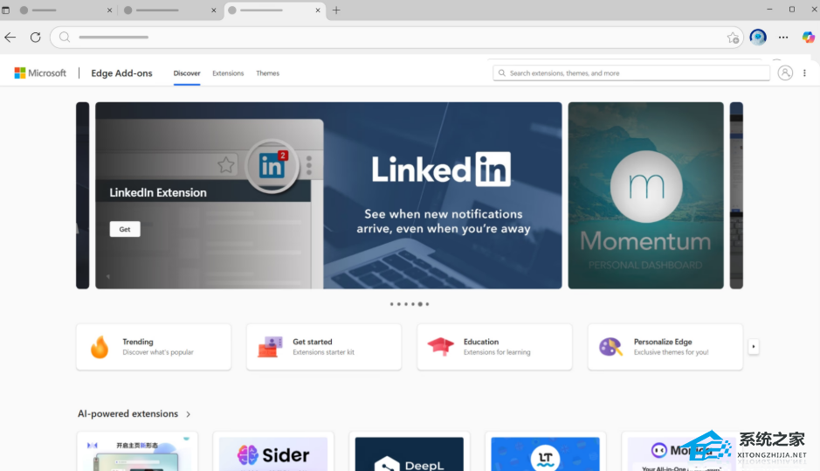820x471 pixels.
Task: Open the browser Settings and more menu
Action: 782,38
